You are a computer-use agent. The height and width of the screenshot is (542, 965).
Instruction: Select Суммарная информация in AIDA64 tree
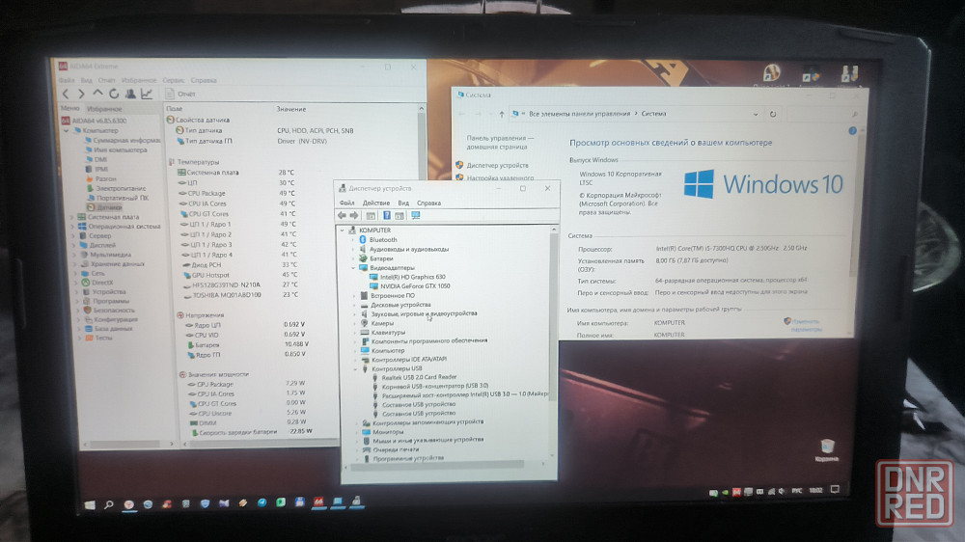(x=123, y=140)
